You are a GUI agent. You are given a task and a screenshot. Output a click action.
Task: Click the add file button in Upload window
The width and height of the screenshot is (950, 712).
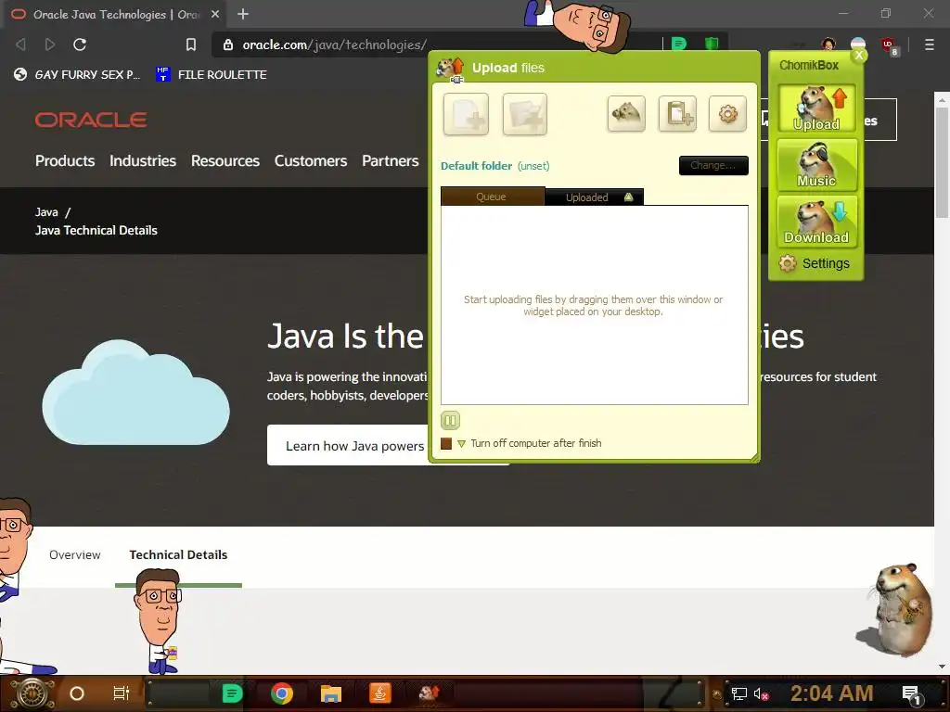pyautogui.click(x=466, y=114)
